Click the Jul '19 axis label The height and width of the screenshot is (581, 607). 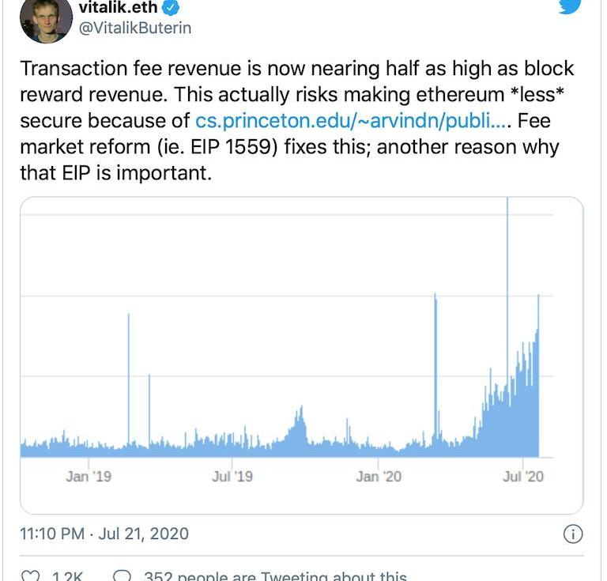(x=232, y=477)
